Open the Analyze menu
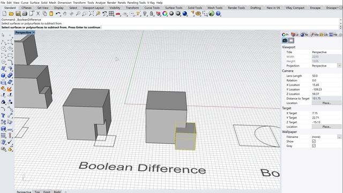The height and width of the screenshot is (193, 343). coord(100,3)
